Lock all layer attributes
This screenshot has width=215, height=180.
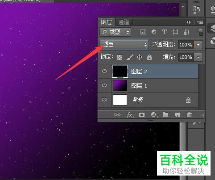149,57
